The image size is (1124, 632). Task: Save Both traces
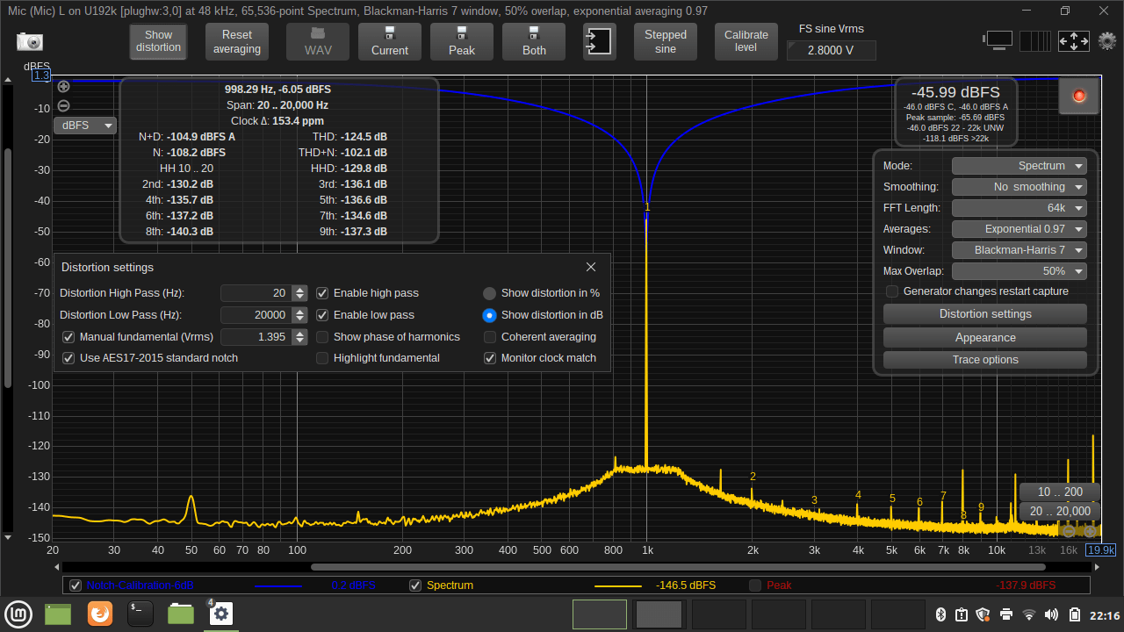click(x=534, y=41)
